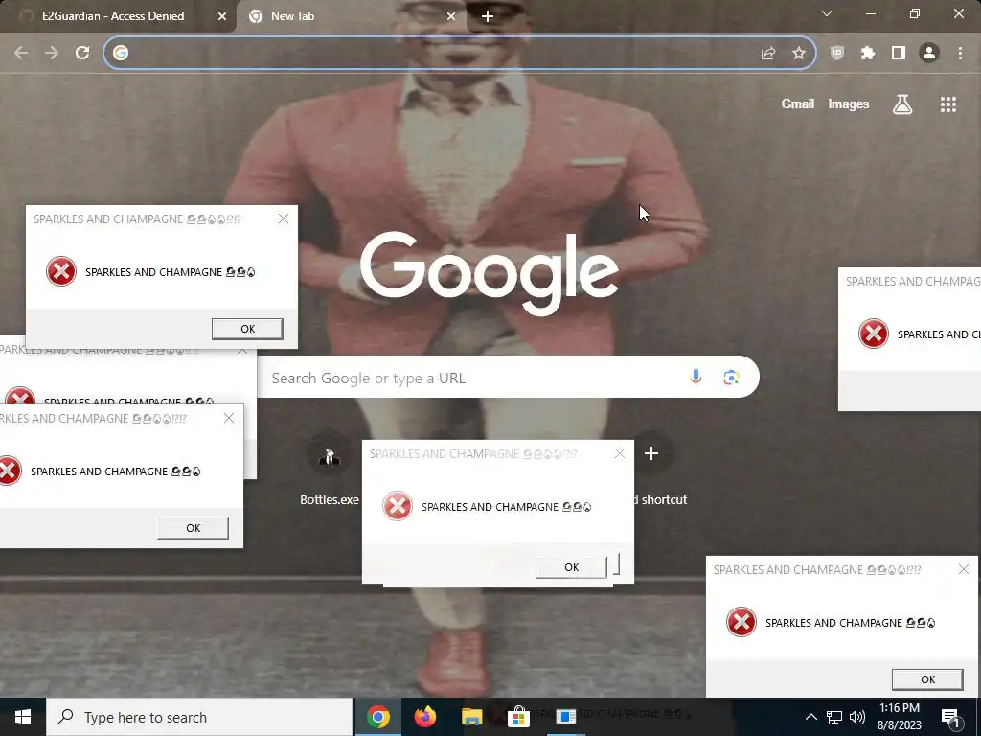Open Search Labs flask icon
Viewport: 981px width, 736px height.
click(x=902, y=104)
